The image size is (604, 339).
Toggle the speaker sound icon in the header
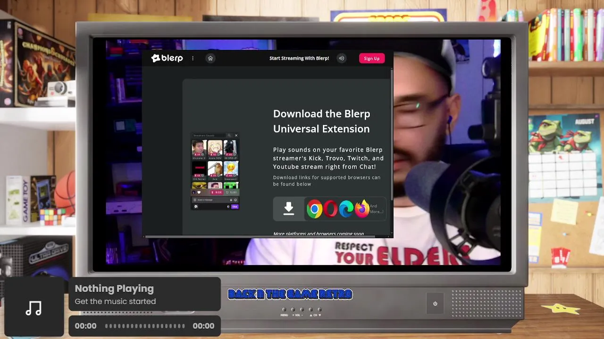click(x=342, y=58)
